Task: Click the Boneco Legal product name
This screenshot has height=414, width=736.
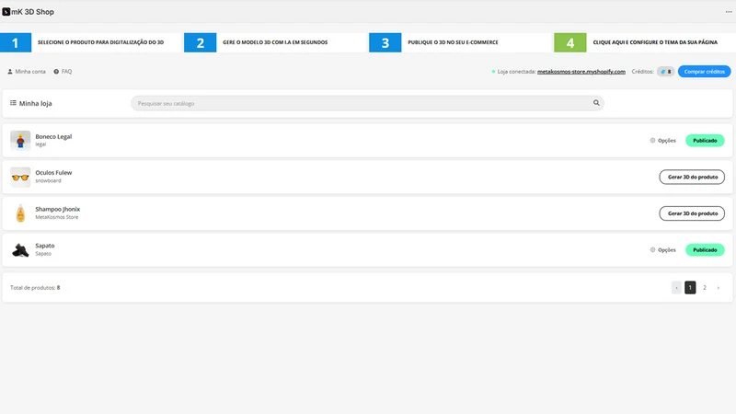Action: click(x=53, y=136)
